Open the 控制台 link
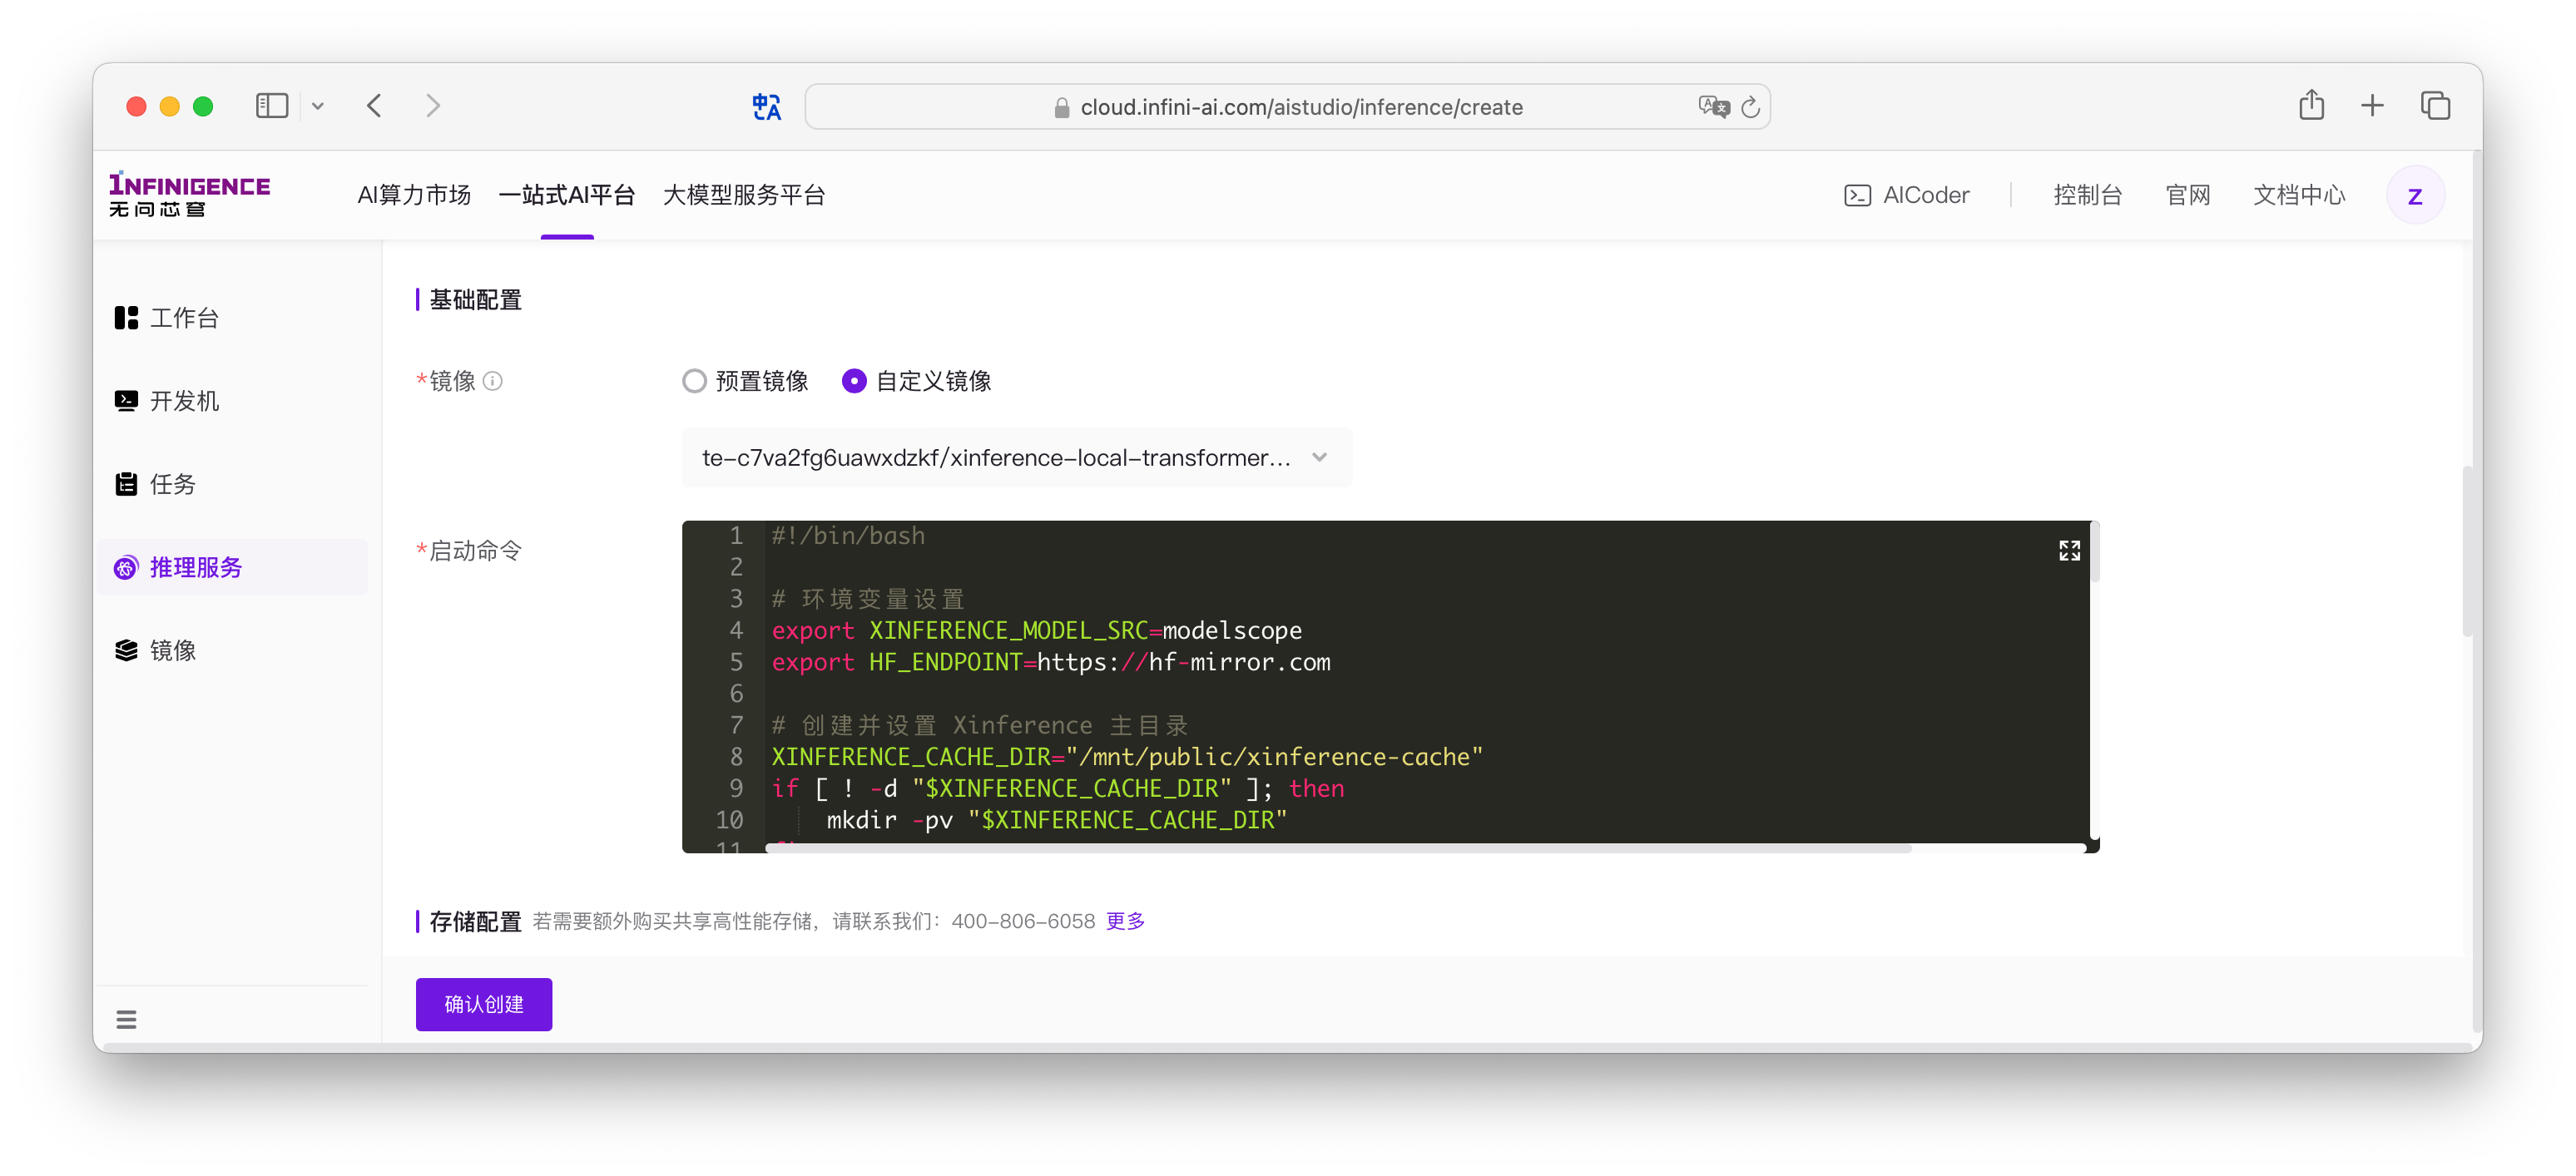 2087,195
